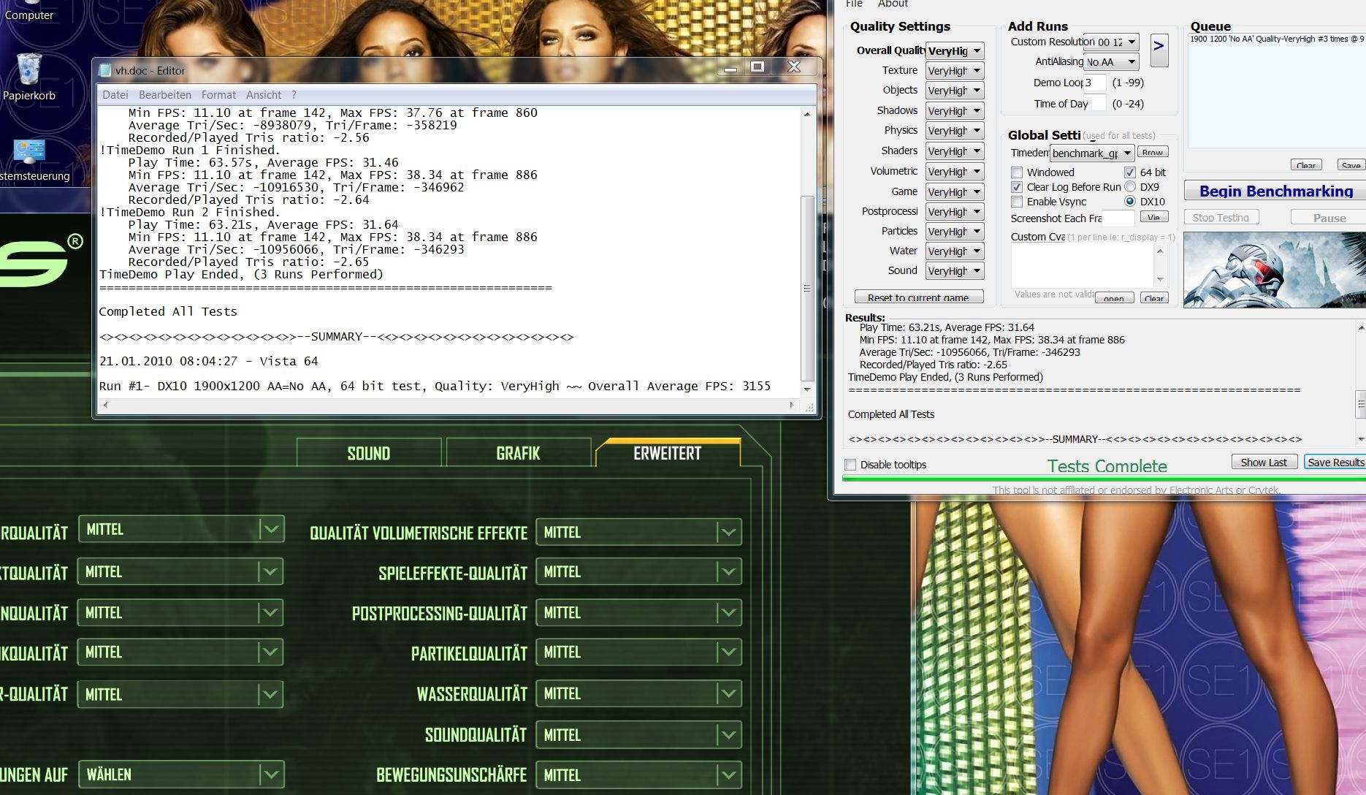Viewport: 1366px width, 795px height.
Task: Enable the Windowed checkbox
Action: [1017, 172]
